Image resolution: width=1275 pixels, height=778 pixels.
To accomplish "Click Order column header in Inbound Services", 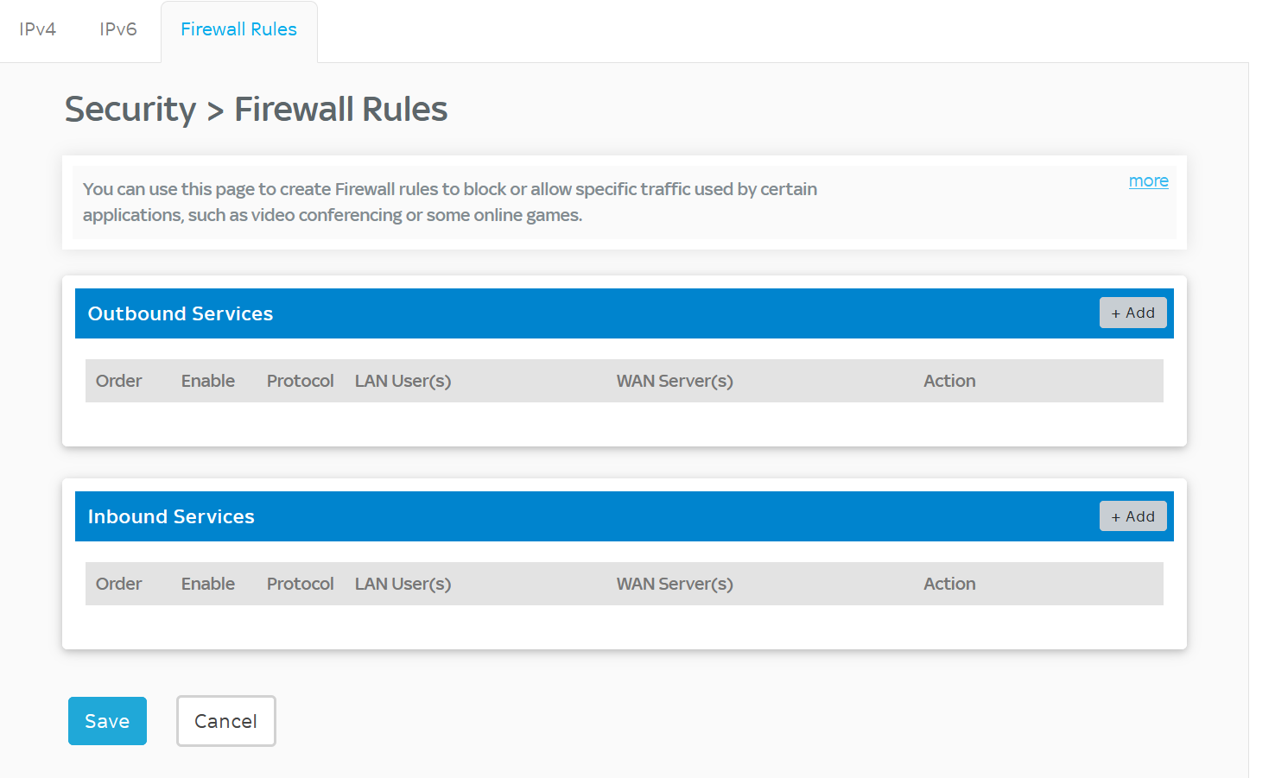I will (x=118, y=584).
